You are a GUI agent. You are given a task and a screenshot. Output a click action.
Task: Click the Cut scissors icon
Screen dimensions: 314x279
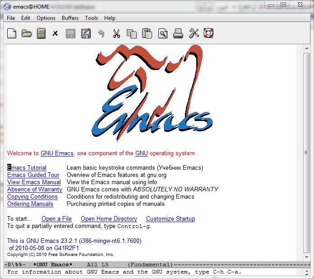click(x=116, y=33)
